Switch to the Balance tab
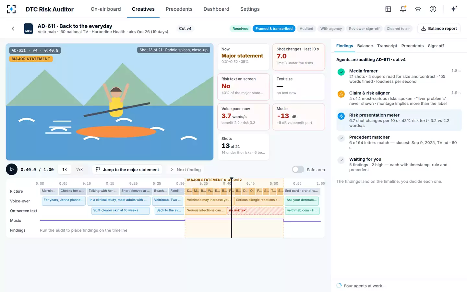The image size is (467, 292). (x=365, y=46)
